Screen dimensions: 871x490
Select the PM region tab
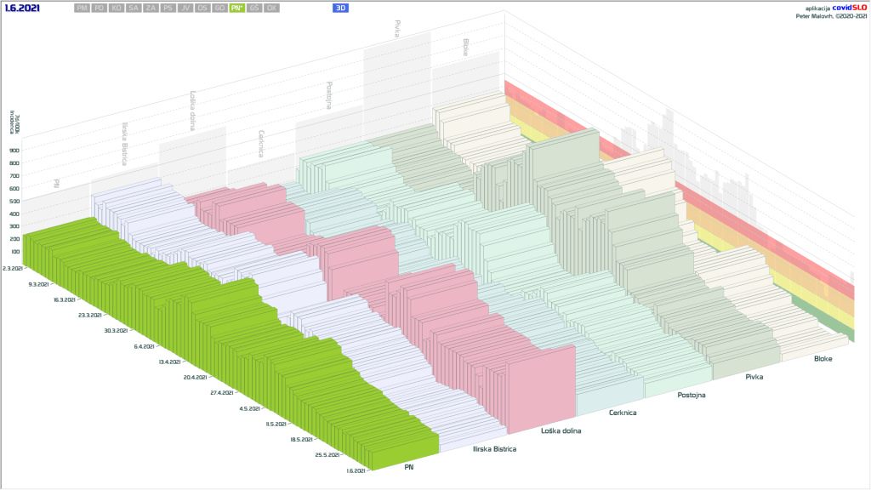[x=82, y=8]
